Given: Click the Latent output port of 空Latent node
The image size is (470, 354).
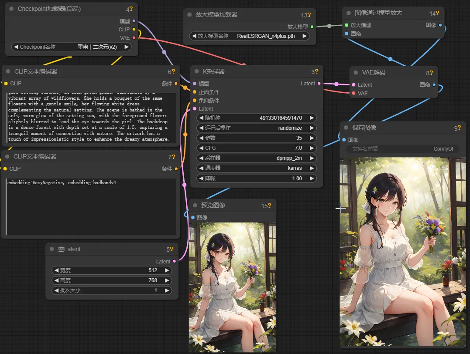Looking at the screenshot, I should click(x=174, y=261).
